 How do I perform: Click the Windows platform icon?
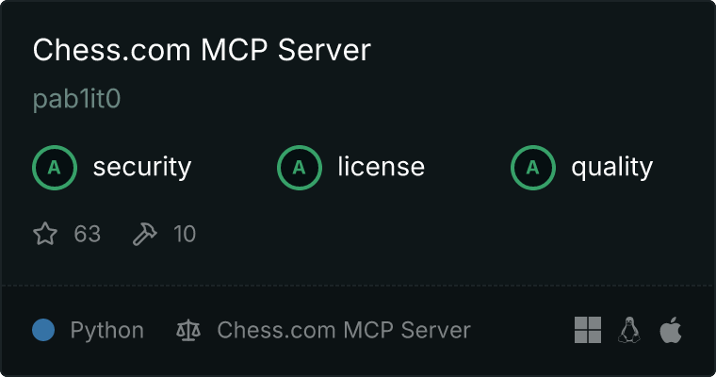(588, 330)
